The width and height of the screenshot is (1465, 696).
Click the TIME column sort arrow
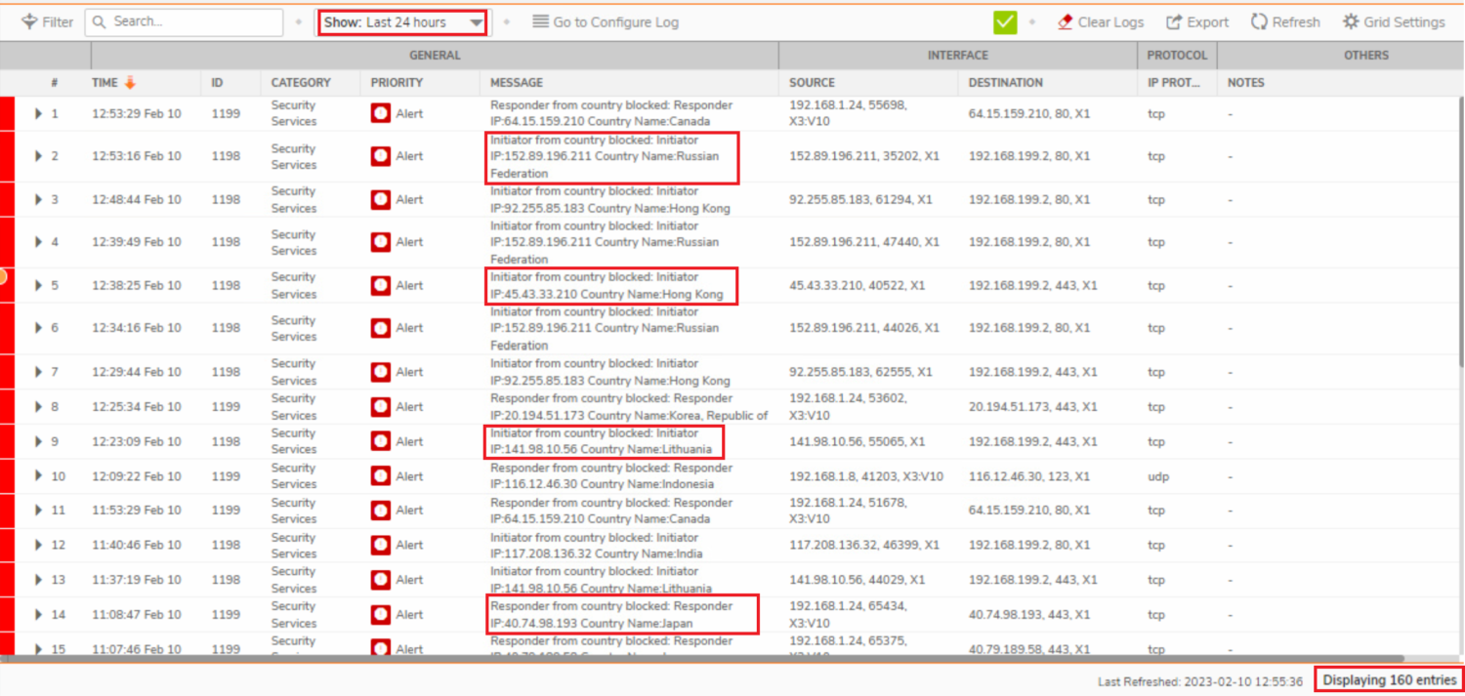(x=130, y=83)
